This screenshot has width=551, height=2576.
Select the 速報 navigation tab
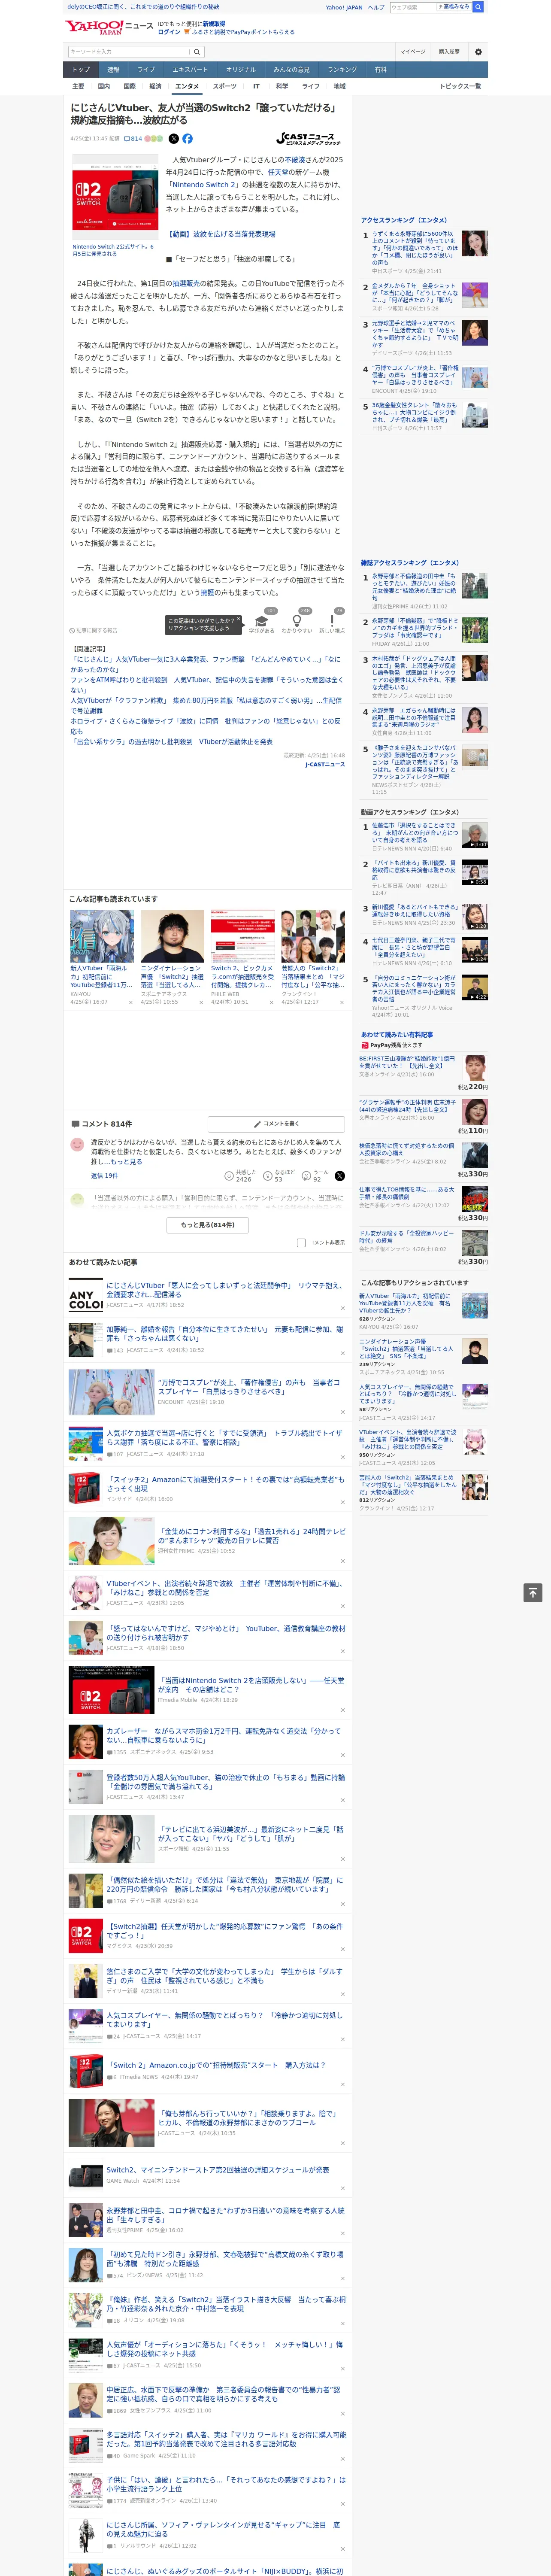[x=113, y=70]
